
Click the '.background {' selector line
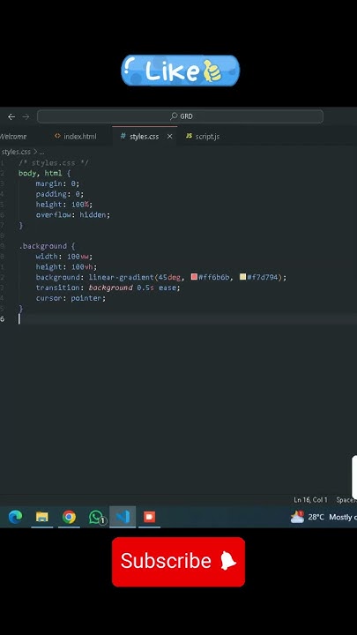47,246
